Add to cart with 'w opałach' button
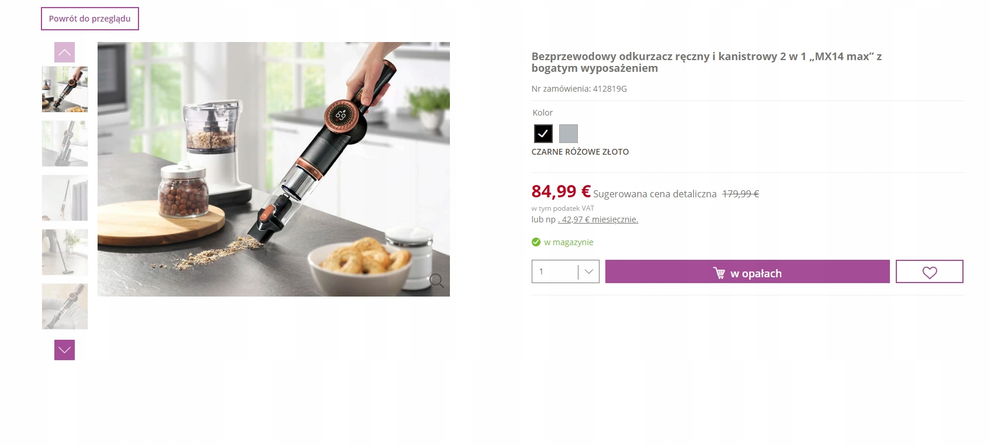The width and height of the screenshot is (991, 446). click(x=747, y=271)
